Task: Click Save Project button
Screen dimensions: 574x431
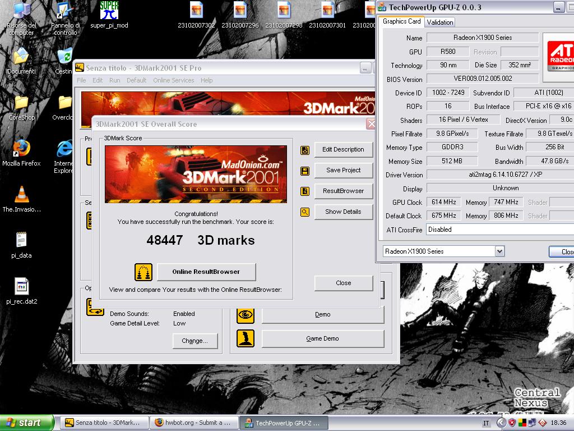Action: [344, 170]
